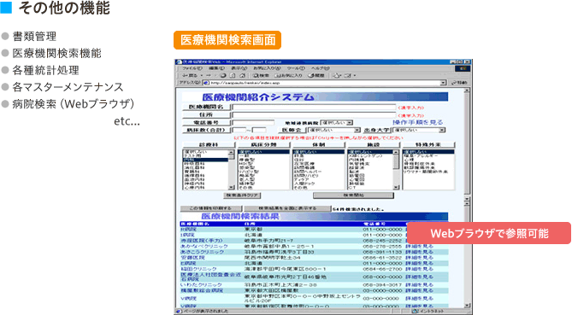Viewport: 572px width, 315px height.
Task: Click the 電話番号 text field
Action: pos(254,123)
